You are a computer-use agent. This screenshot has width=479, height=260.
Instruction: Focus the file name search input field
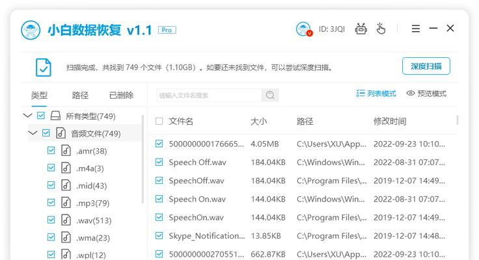209,95
